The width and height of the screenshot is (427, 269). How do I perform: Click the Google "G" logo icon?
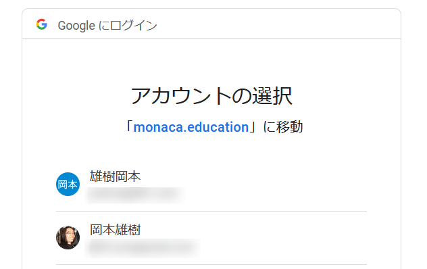pos(42,24)
